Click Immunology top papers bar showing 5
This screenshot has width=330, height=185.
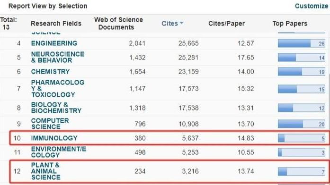click(x=302, y=138)
